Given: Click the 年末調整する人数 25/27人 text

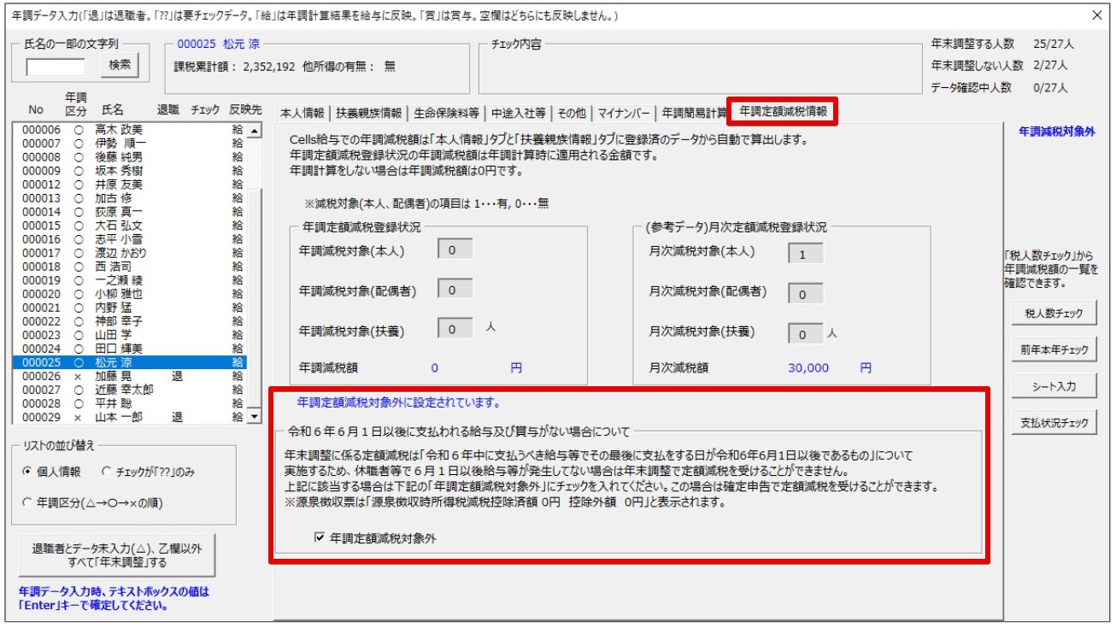Looking at the screenshot, I should coord(1003,44).
